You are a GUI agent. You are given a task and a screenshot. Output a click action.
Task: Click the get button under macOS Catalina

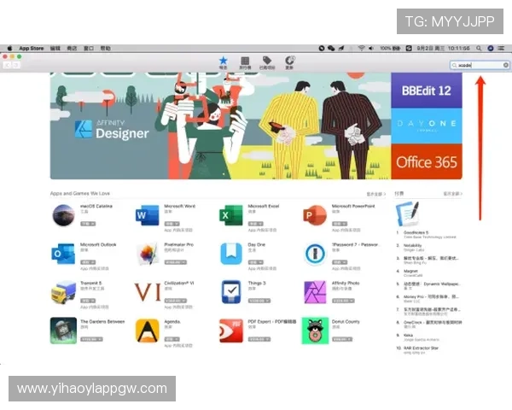[x=86, y=223]
